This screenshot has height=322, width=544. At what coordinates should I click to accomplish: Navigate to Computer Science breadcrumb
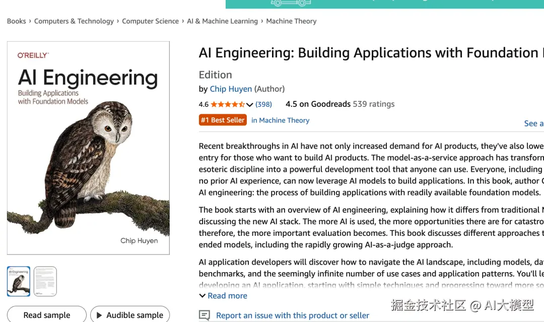pos(150,21)
